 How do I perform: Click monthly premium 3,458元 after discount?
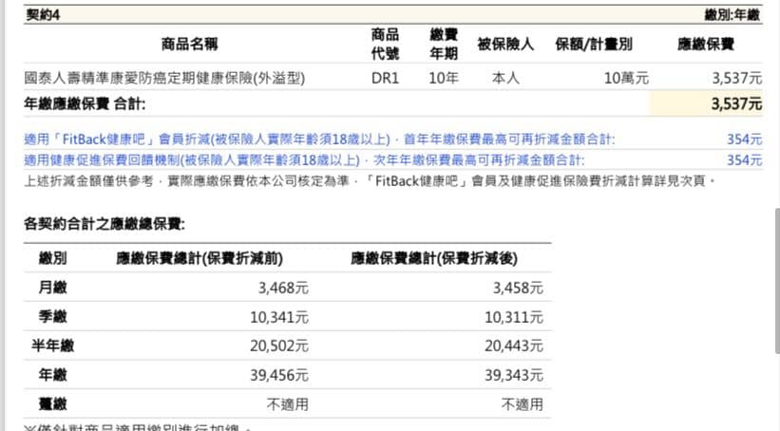(x=518, y=288)
